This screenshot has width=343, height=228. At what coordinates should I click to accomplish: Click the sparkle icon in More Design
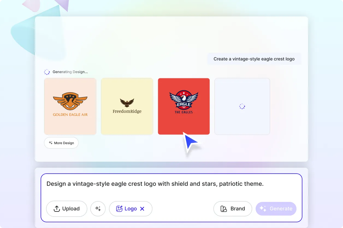coord(51,143)
